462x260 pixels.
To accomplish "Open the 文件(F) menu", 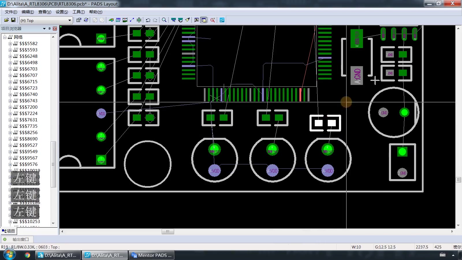I will pyautogui.click(x=11, y=12).
